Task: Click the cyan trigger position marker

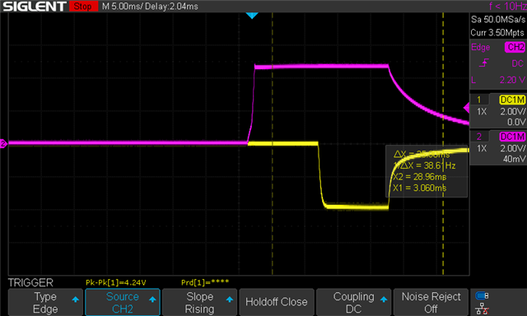Action: coord(252,16)
